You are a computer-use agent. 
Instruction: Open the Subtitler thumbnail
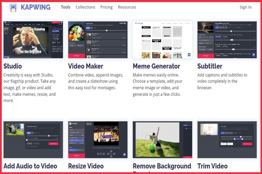(x=227, y=40)
